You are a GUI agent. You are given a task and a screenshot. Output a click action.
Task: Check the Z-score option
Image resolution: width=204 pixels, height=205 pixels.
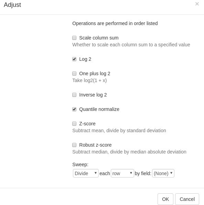pyautogui.click(x=74, y=124)
